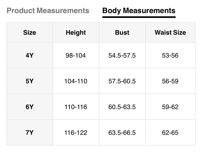
Task: Click the 53-56 waist size cell
Action: tap(170, 55)
